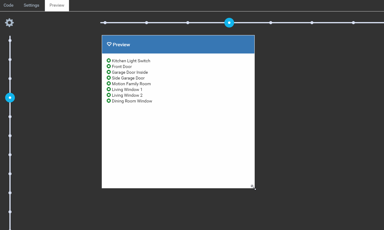Click the green plus icon beside Garage Door Inside

pos(109,72)
